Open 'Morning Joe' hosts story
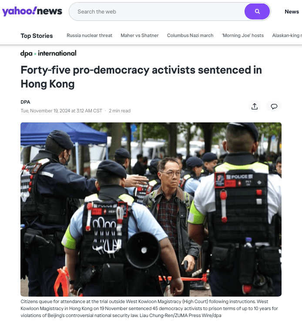This screenshot has height=321, width=302. click(243, 35)
